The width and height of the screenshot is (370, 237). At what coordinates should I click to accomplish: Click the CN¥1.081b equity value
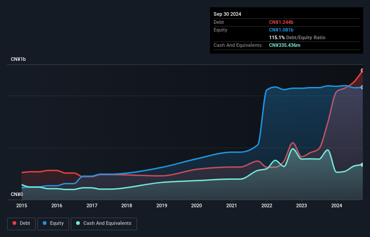[x=281, y=30]
